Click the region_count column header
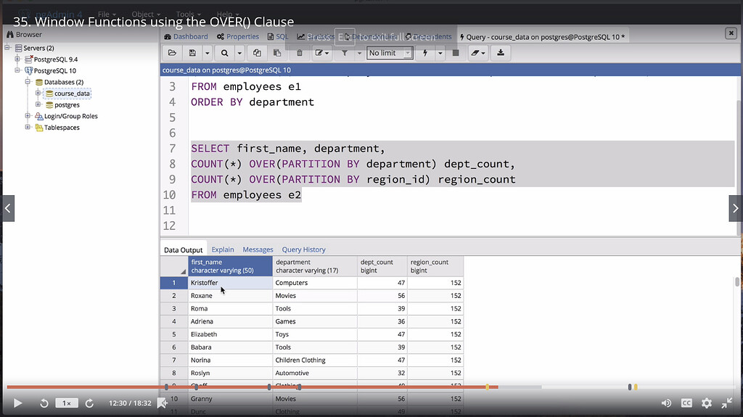743x417 pixels. 435,266
